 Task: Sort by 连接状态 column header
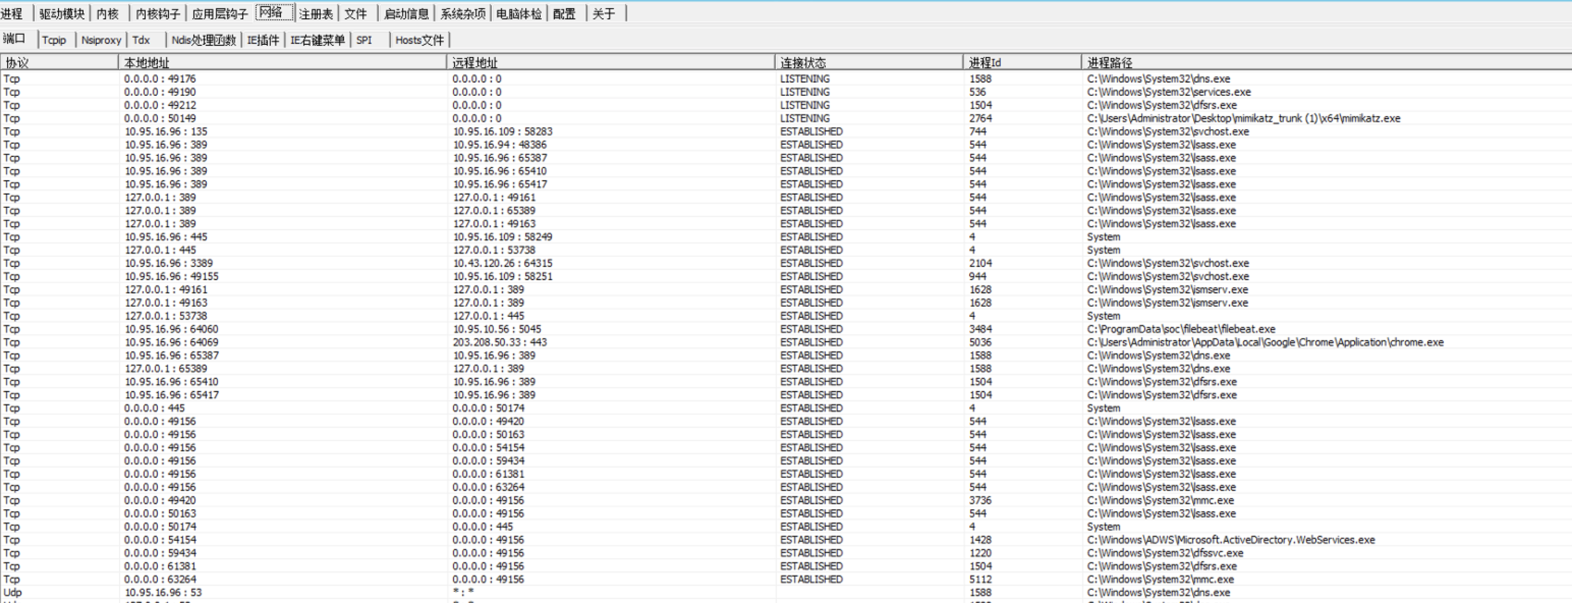802,62
